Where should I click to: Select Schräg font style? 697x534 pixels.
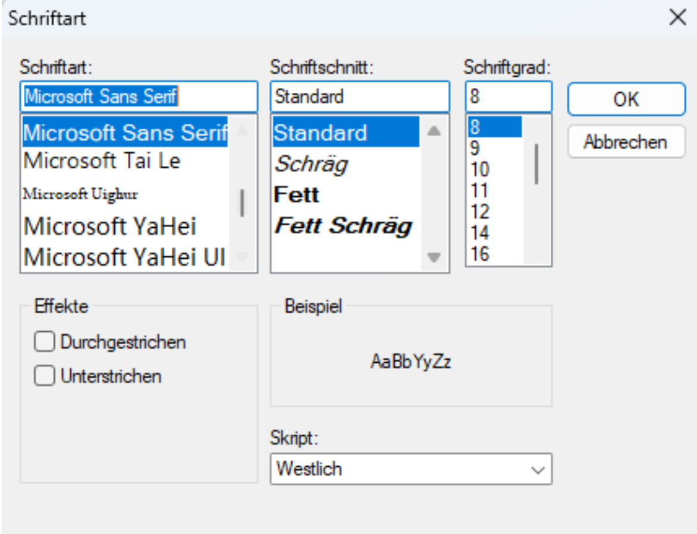346,164
